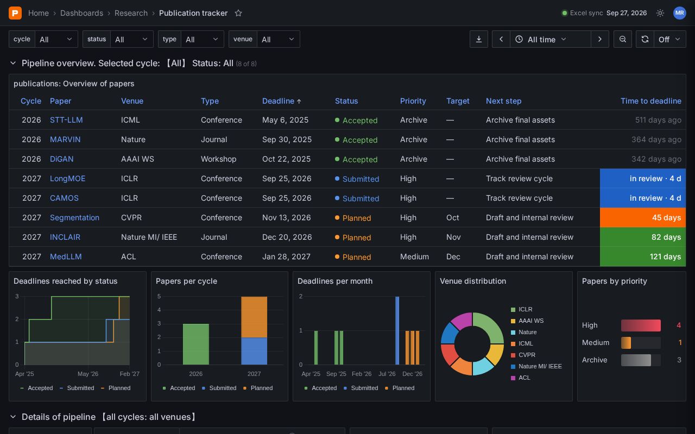This screenshot has height=434, width=695.
Task: Toggle ICLR in Venue distribution legend
Action: click(x=521, y=309)
